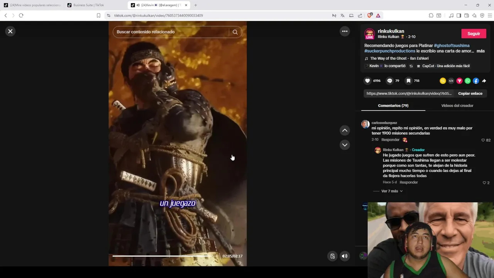Screen dimensions: 494x278
Task: Open the embed code icon
Action: click(451, 81)
